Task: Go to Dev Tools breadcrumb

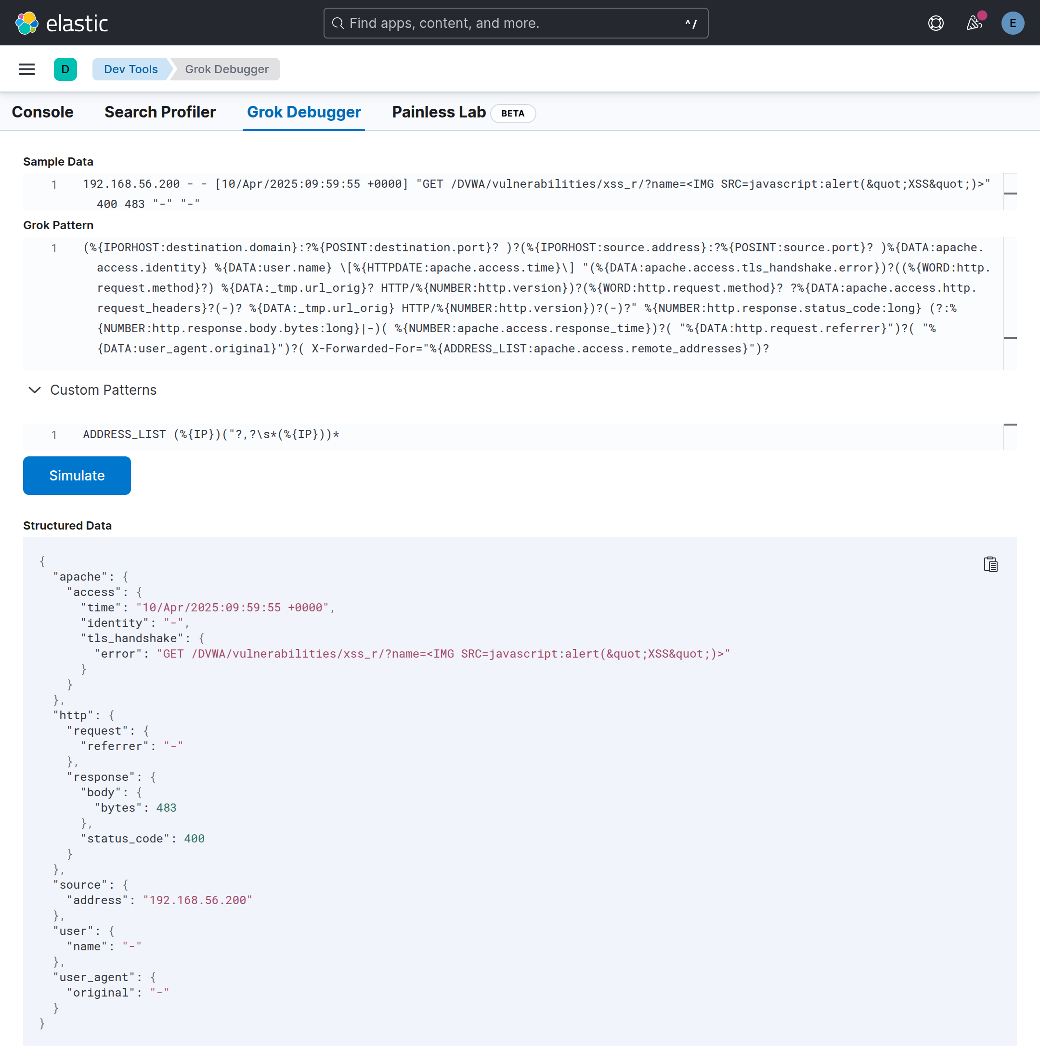Action: [130, 69]
